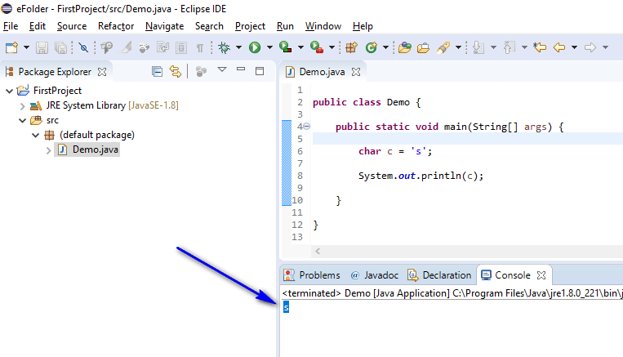This screenshot has width=623, height=357.
Task: Toggle the Skip All Breakpoints icon
Action: click(83, 47)
